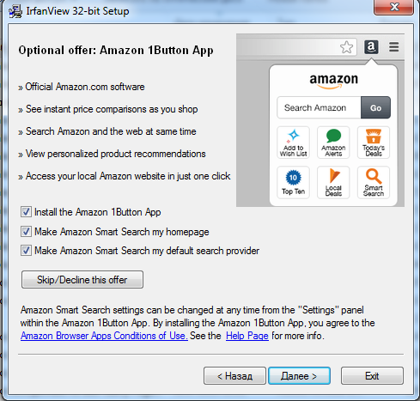This screenshot has width=420, height=401.
Task: Go back with the Назад button
Action: pos(234,376)
